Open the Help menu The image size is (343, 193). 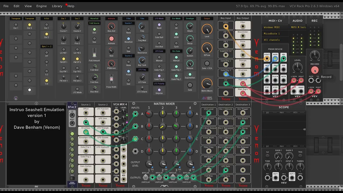tap(71, 6)
